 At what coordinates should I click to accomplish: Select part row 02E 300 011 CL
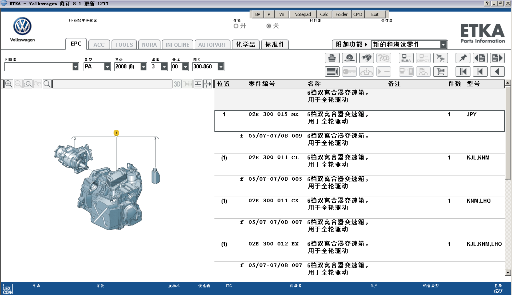(359, 164)
